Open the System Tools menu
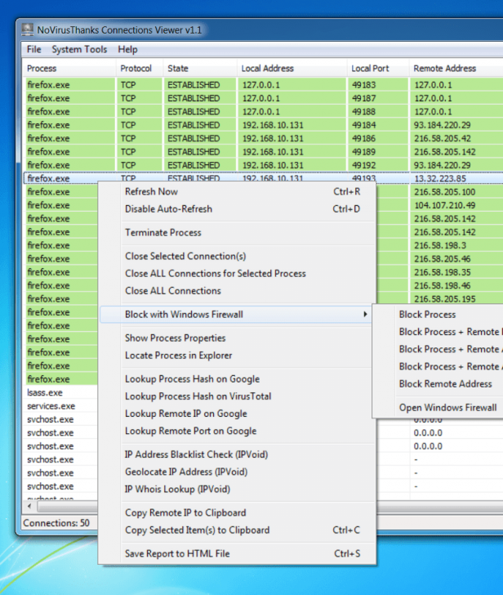Image resolution: width=503 pixels, height=595 pixels. click(79, 49)
